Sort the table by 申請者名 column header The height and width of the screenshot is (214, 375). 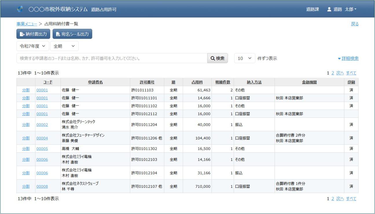95,82
